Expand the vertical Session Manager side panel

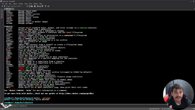(2, 14)
